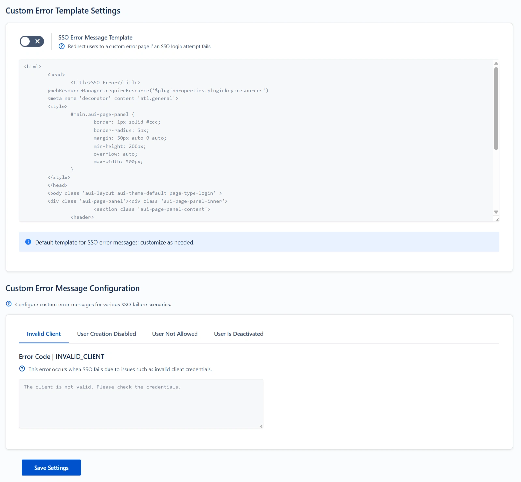Click help icon next to Configure custom error messages
This screenshot has width=521, height=482.
pyautogui.click(x=9, y=304)
